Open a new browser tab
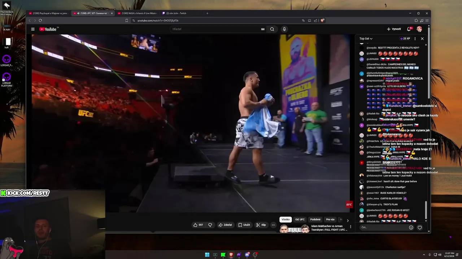Image resolution: width=462 pixels, height=259 pixels. click(207, 13)
